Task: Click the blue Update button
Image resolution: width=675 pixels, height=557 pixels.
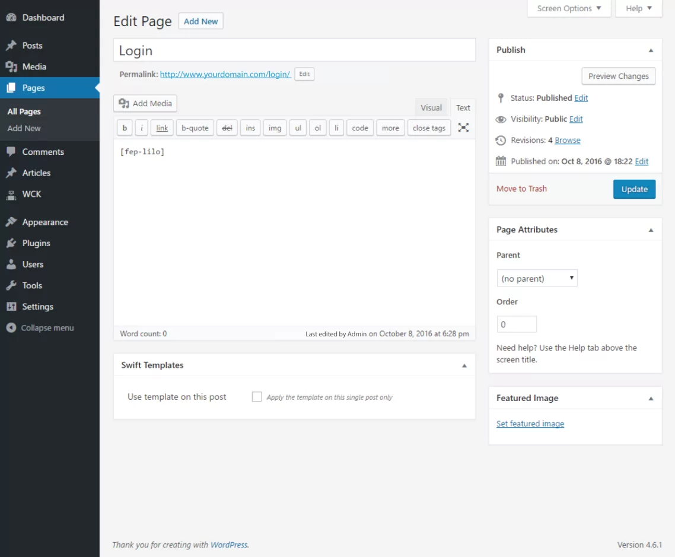Action: click(x=634, y=189)
